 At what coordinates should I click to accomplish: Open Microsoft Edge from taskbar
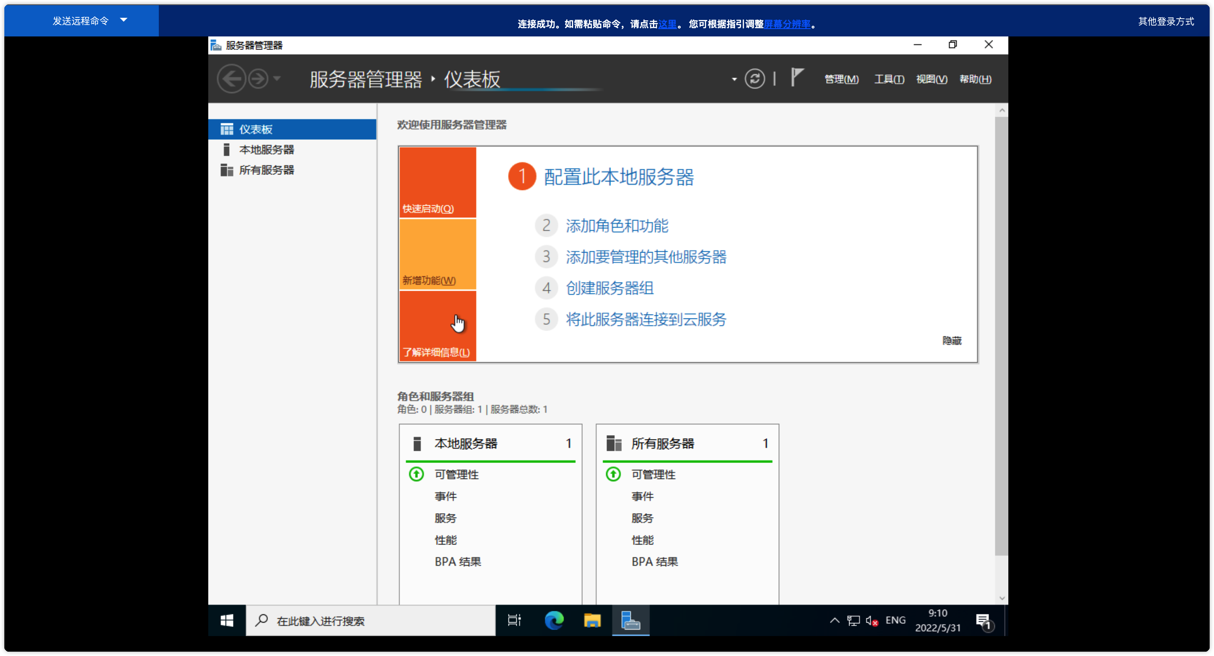pos(554,620)
